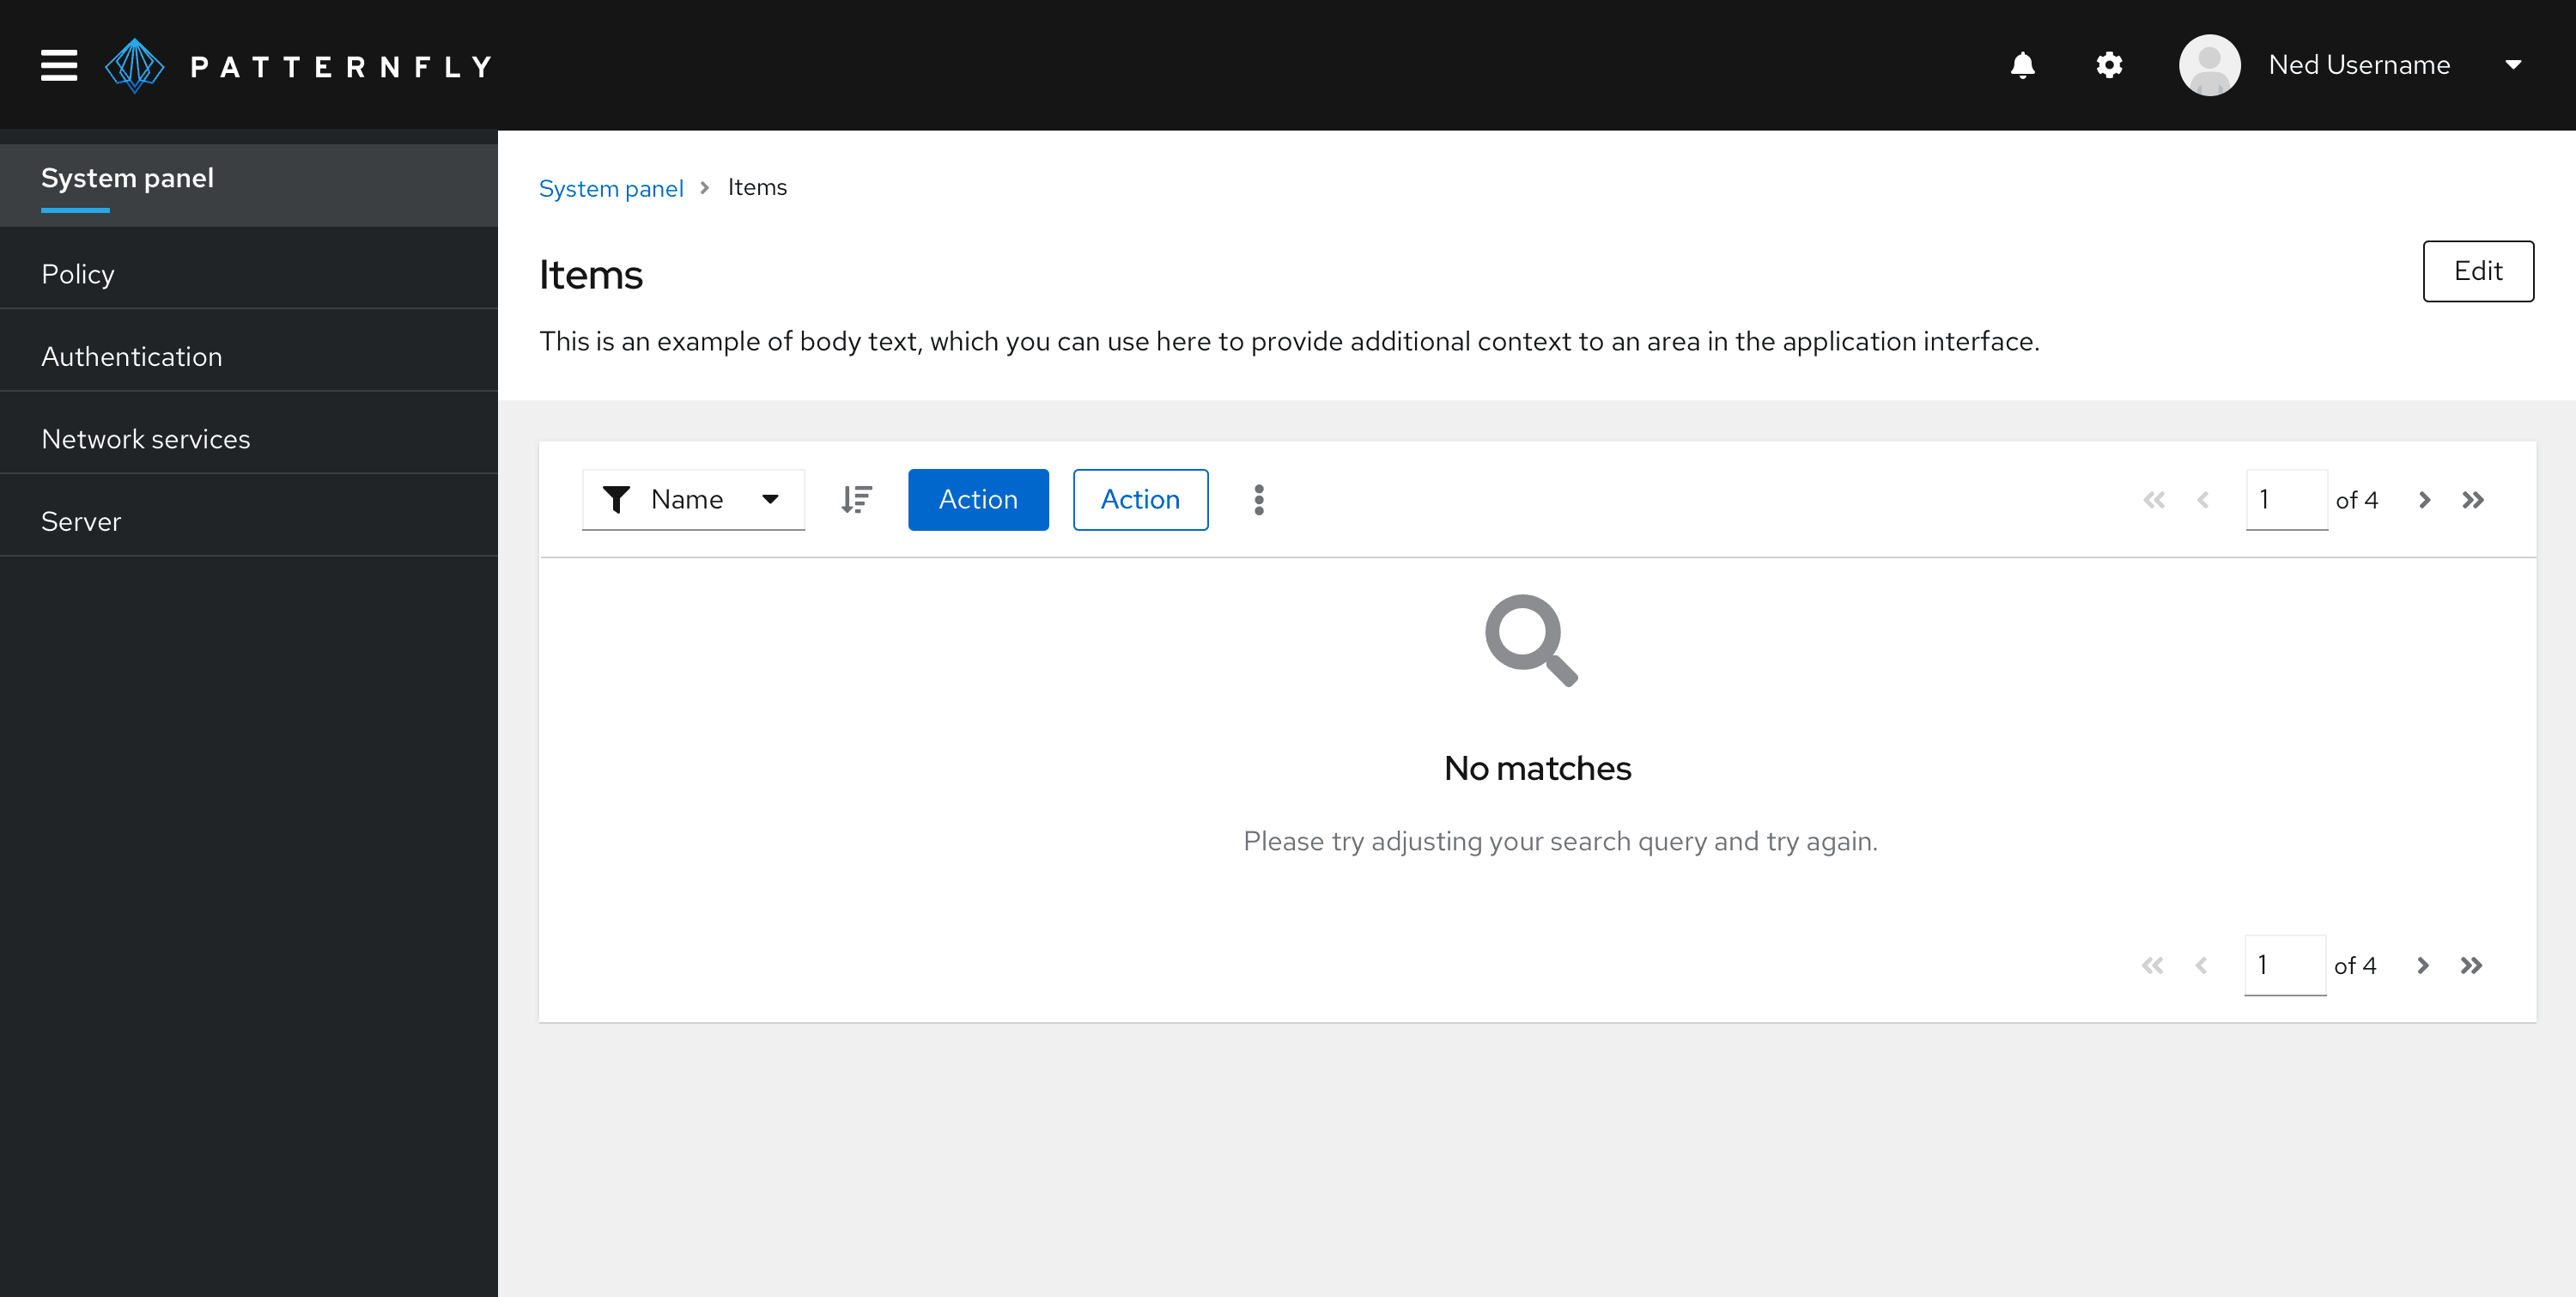The width and height of the screenshot is (2576, 1297).
Task: Click the secondary Action button
Action: pos(1139,498)
